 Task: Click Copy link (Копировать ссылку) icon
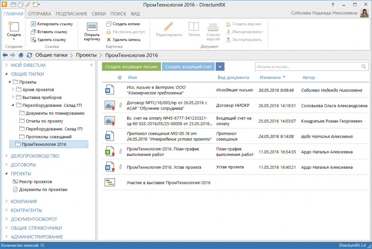point(33,24)
